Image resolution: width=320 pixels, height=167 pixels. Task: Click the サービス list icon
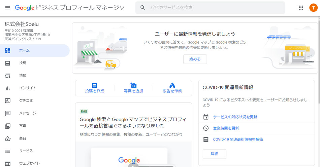pyautogui.click(x=8, y=151)
